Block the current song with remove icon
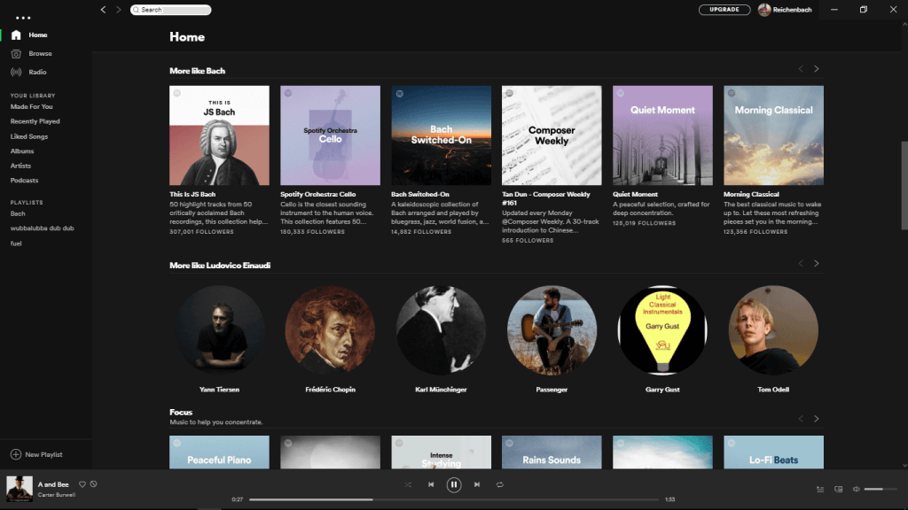Viewport: 908px width, 510px height. [x=93, y=484]
